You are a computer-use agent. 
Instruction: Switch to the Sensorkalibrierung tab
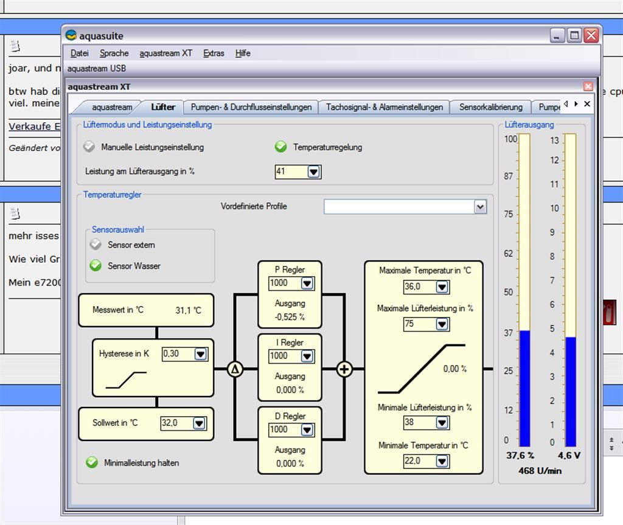(491, 107)
